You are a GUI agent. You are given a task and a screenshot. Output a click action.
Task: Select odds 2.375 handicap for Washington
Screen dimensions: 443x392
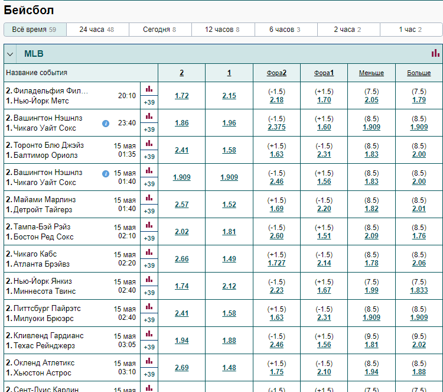click(276, 127)
